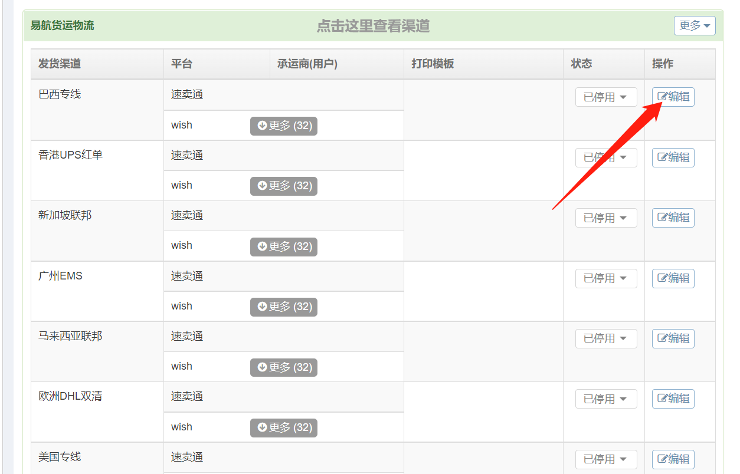Select the 广州EMS channel name
740x474 pixels.
tap(60, 275)
